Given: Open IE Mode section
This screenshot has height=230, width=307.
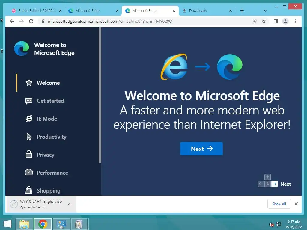Looking at the screenshot, I should [x=47, y=119].
